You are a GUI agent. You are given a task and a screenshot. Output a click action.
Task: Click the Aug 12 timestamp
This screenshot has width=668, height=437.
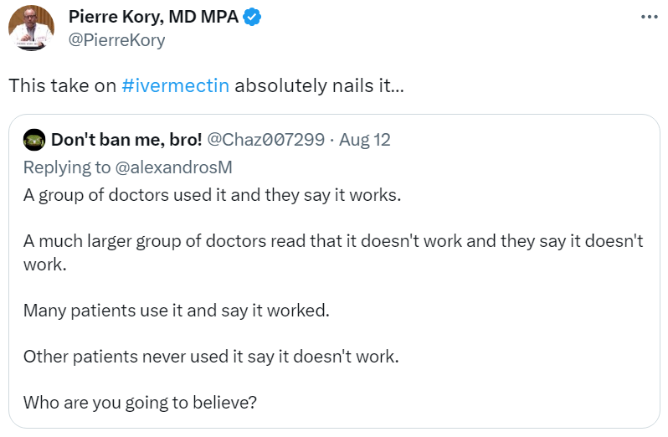(365, 140)
